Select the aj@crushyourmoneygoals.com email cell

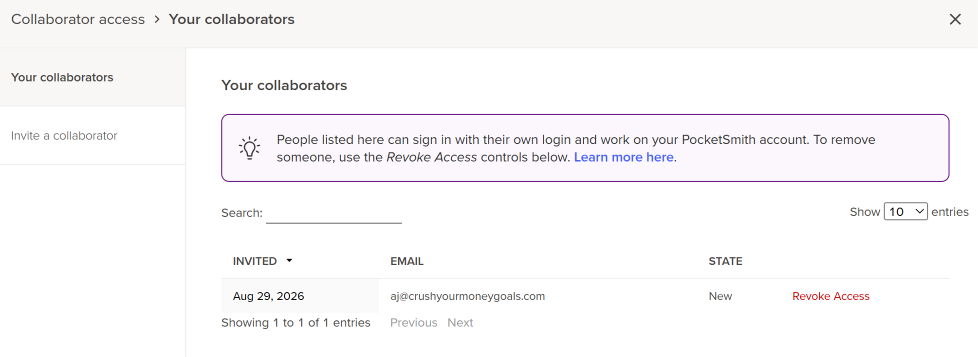tap(467, 296)
